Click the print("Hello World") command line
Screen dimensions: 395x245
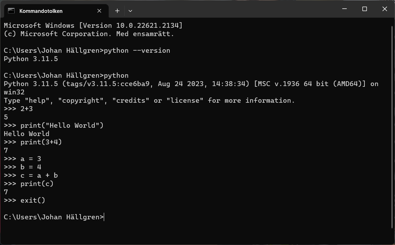point(62,126)
